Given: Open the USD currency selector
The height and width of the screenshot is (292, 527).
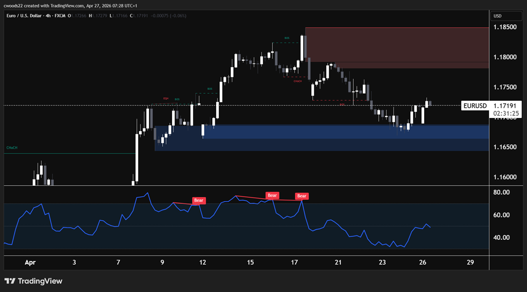Looking at the screenshot, I should click(x=498, y=16).
